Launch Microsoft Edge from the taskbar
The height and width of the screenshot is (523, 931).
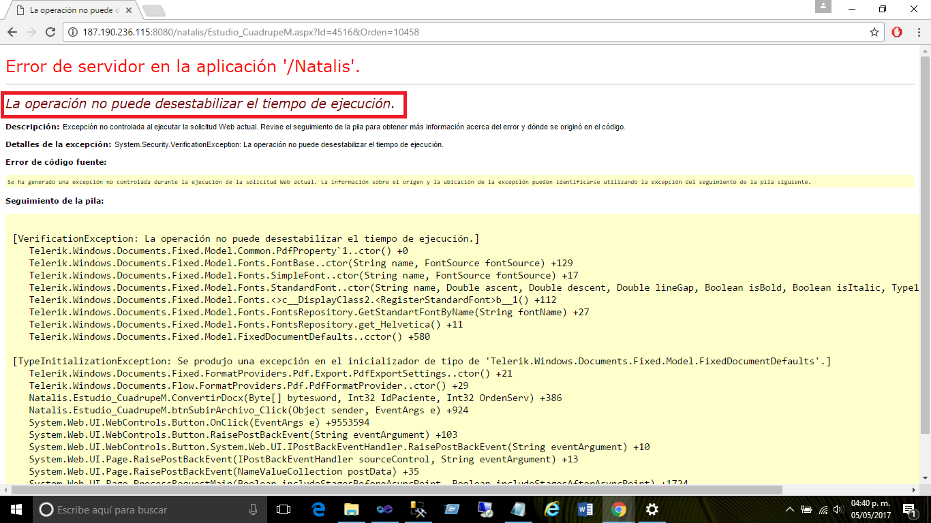click(x=318, y=509)
